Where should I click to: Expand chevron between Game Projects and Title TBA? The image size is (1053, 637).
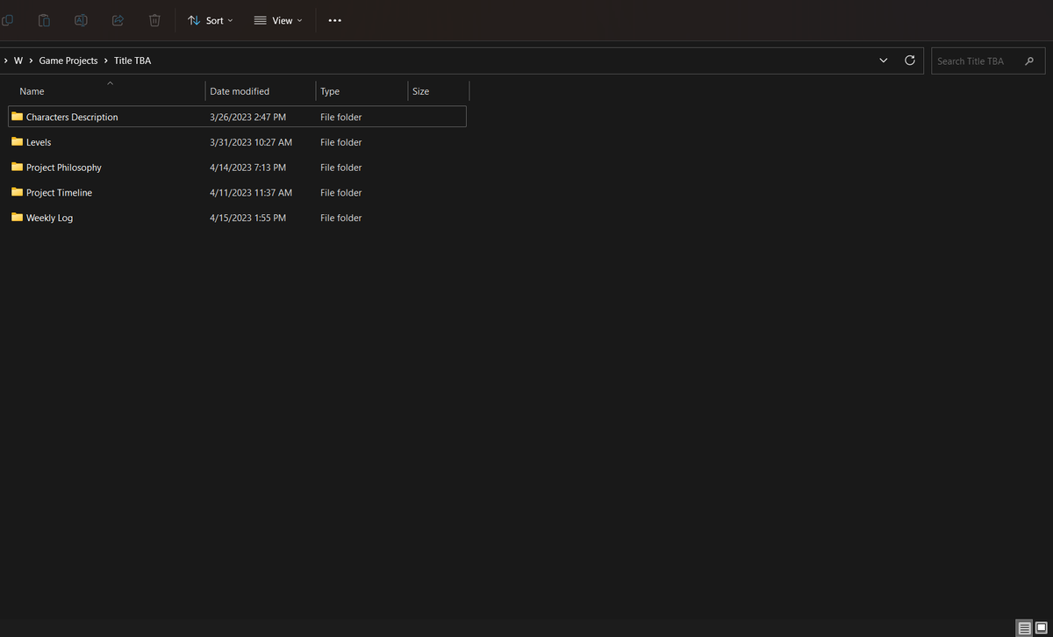[106, 61]
